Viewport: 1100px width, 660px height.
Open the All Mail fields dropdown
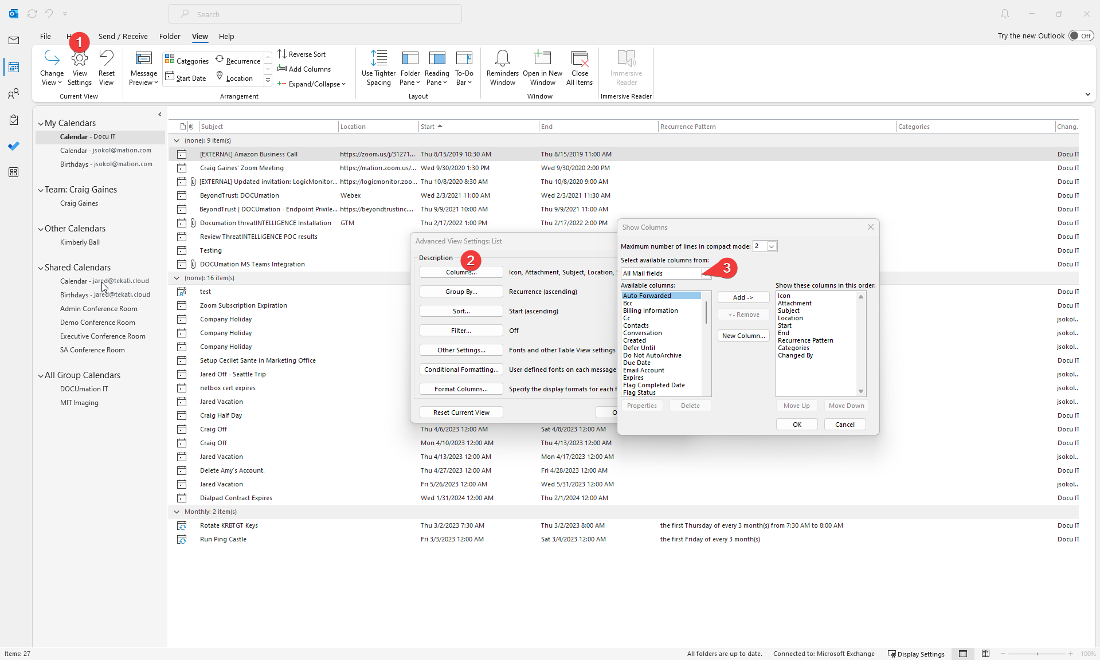(706, 273)
